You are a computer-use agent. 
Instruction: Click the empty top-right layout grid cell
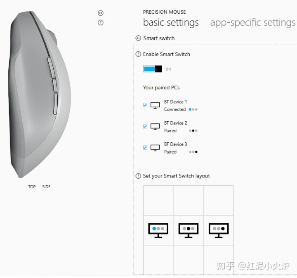(x=218, y=201)
